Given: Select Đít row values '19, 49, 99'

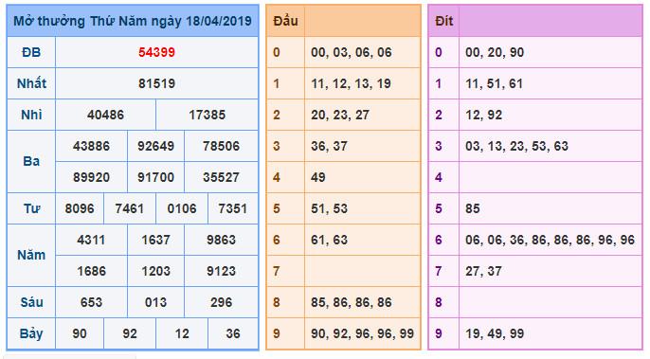Looking at the screenshot, I should pyautogui.click(x=495, y=333).
